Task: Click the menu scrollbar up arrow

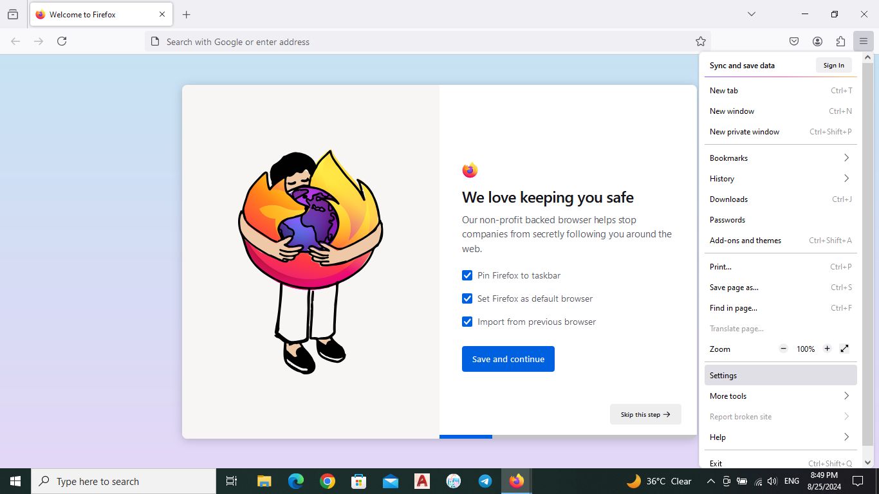Action: point(867,59)
